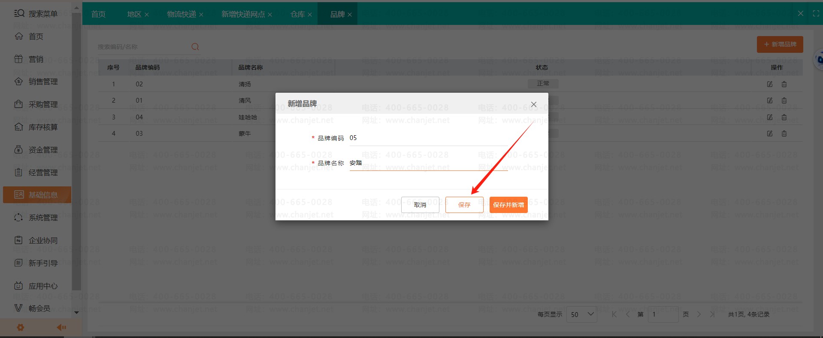
Task: Open 应用中心 in the sidebar
Action: click(36, 286)
